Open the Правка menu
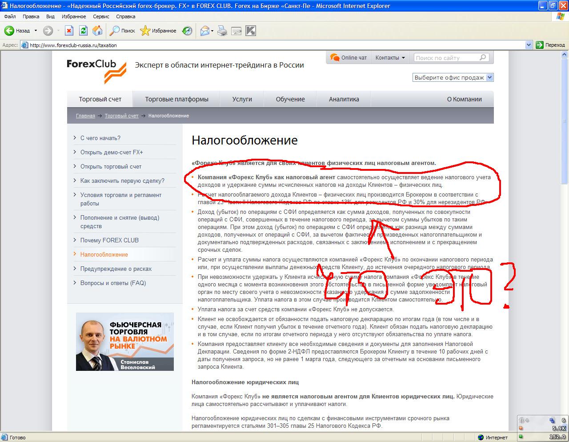 [31, 16]
